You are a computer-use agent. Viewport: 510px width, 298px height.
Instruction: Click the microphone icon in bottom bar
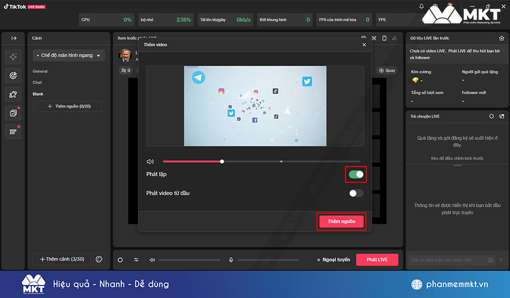tap(231, 260)
